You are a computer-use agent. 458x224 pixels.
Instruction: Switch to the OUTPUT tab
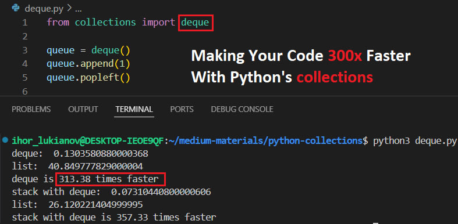click(83, 109)
